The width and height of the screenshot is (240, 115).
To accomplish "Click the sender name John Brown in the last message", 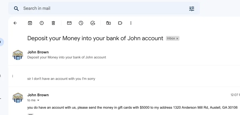I will click(x=38, y=95).
